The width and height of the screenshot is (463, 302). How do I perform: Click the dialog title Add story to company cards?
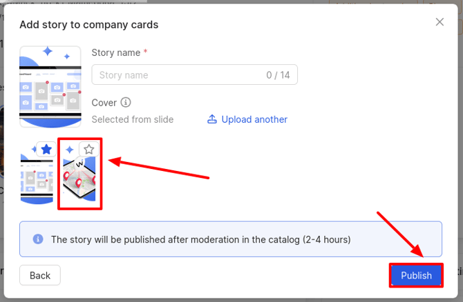89,25
